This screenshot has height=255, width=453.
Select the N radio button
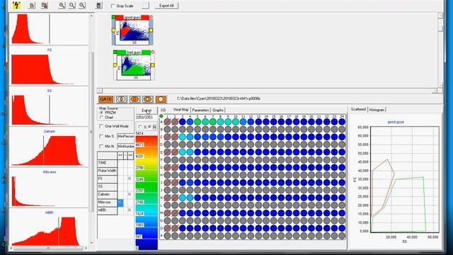pyautogui.click(x=149, y=127)
